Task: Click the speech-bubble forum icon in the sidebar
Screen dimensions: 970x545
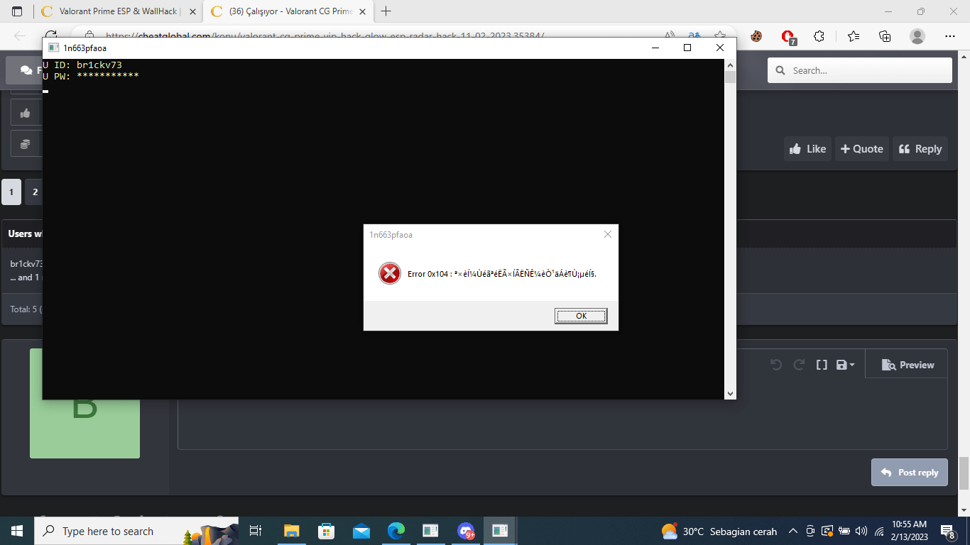Action: point(27,70)
